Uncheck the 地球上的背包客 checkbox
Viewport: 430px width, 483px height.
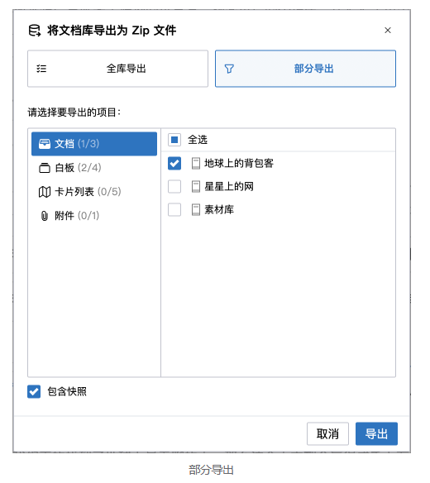[x=174, y=163]
